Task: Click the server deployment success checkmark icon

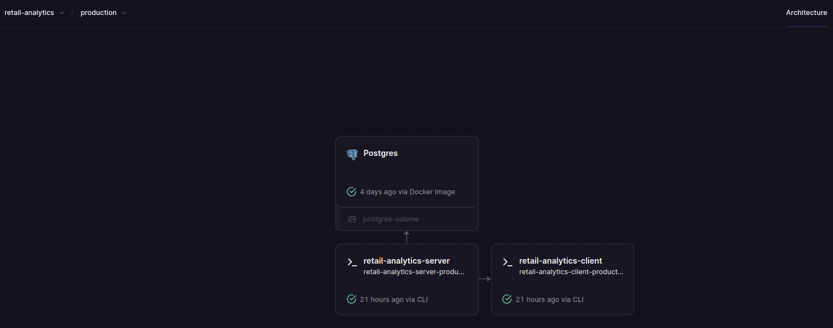Action: (x=351, y=300)
